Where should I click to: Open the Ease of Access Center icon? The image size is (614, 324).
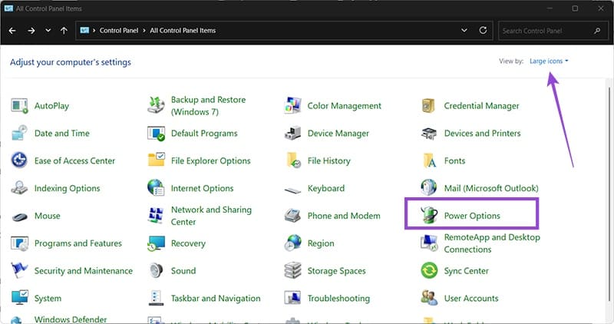click(19, 160)
